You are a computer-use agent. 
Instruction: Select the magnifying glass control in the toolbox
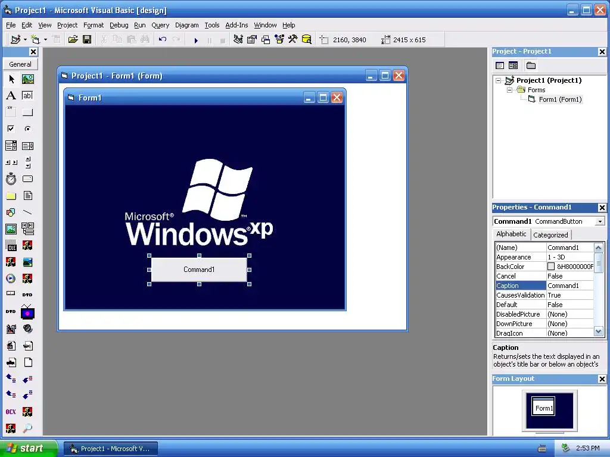click(27, 428)
